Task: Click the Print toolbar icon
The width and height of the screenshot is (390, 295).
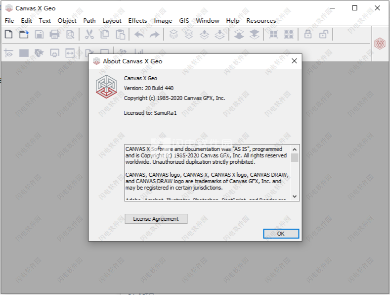Action: [x=54, y=34]
